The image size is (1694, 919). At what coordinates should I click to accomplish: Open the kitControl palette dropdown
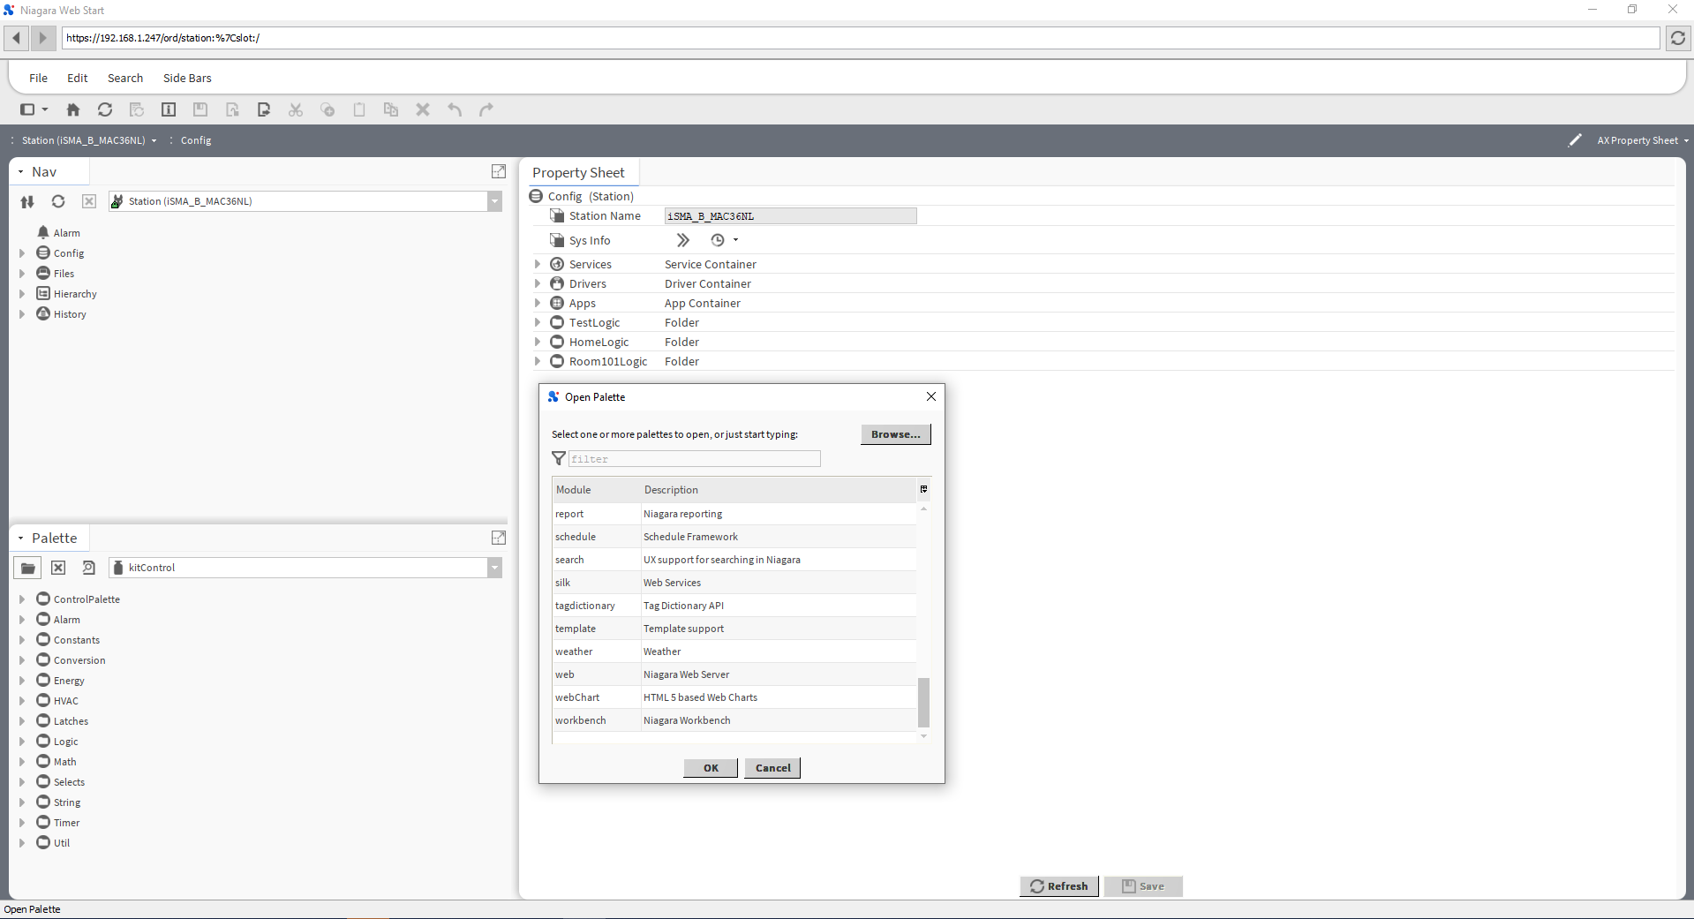pyautogui.click(x=494, y=568)
